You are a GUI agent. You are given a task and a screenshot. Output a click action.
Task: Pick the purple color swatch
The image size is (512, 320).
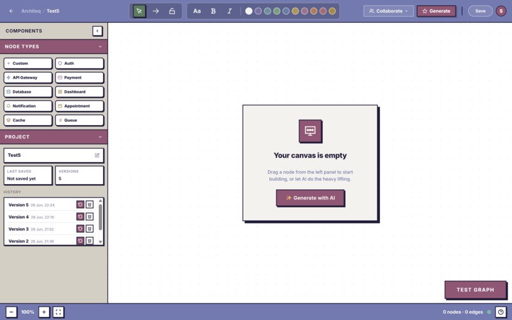pyautogui.click(x=258, y=11)
